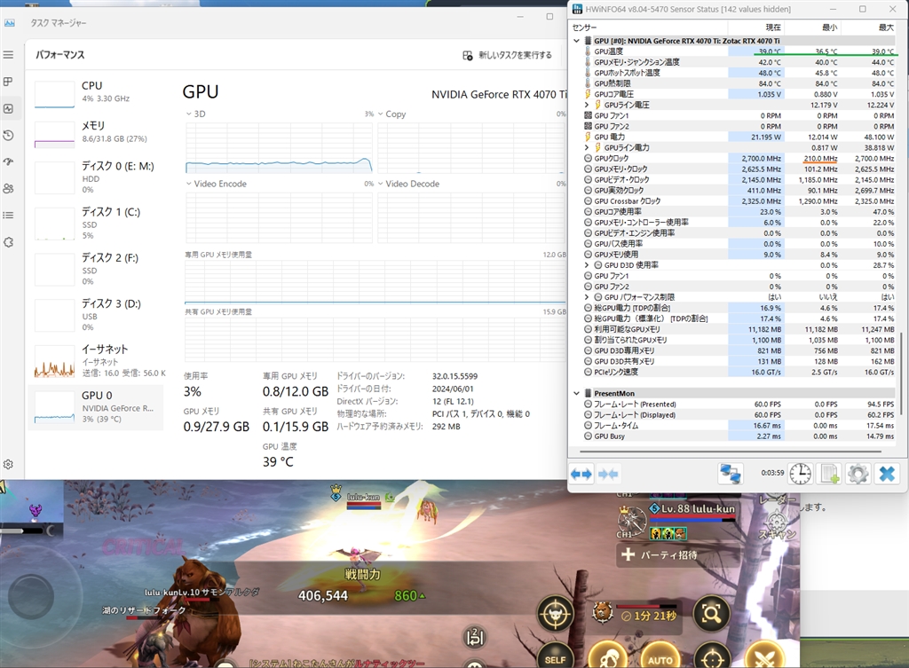Tap the magnifier search icon in game
The height and width of the screenshot is (668, 909).
(711, 613)
